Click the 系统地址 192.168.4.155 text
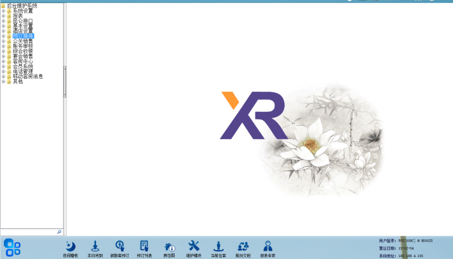This screenshot has width=453, height=259. pyautogui.click(x=401, y=256)
